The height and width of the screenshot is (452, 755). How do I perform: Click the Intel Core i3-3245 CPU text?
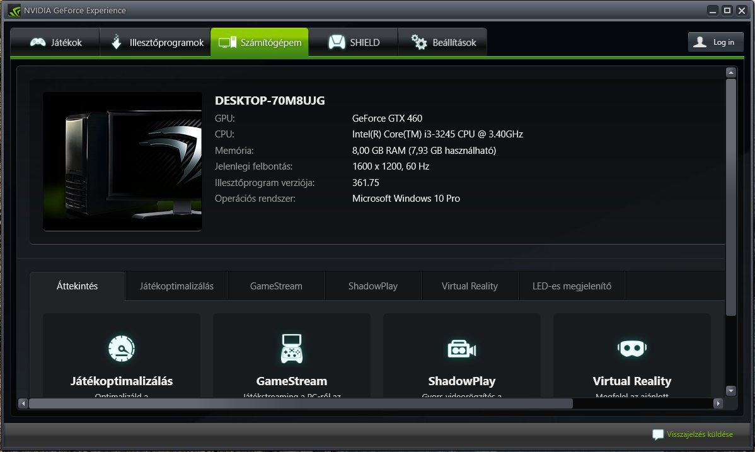(x=437, y=134)
